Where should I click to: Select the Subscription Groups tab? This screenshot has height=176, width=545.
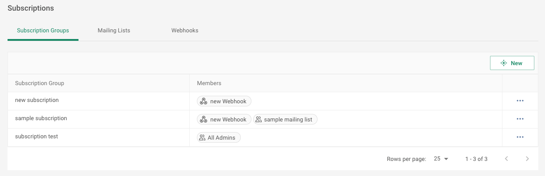point(43,31)
